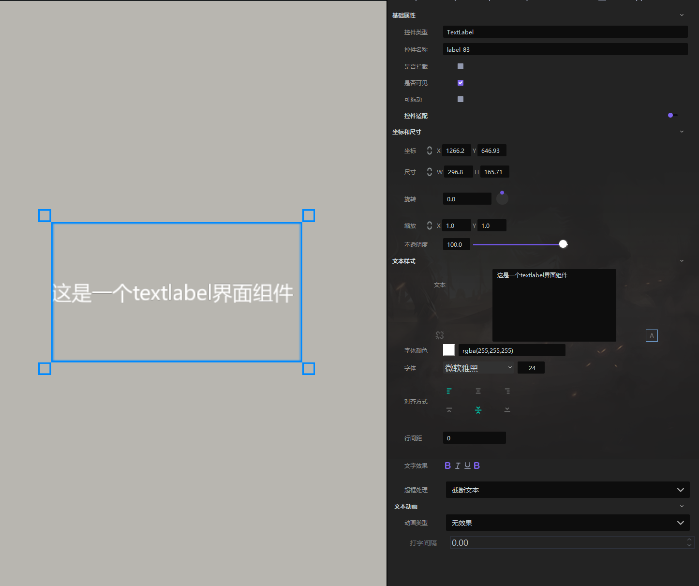Click the 文本动画 section title
Screen dimensions: 699x586
pos(406,506)
